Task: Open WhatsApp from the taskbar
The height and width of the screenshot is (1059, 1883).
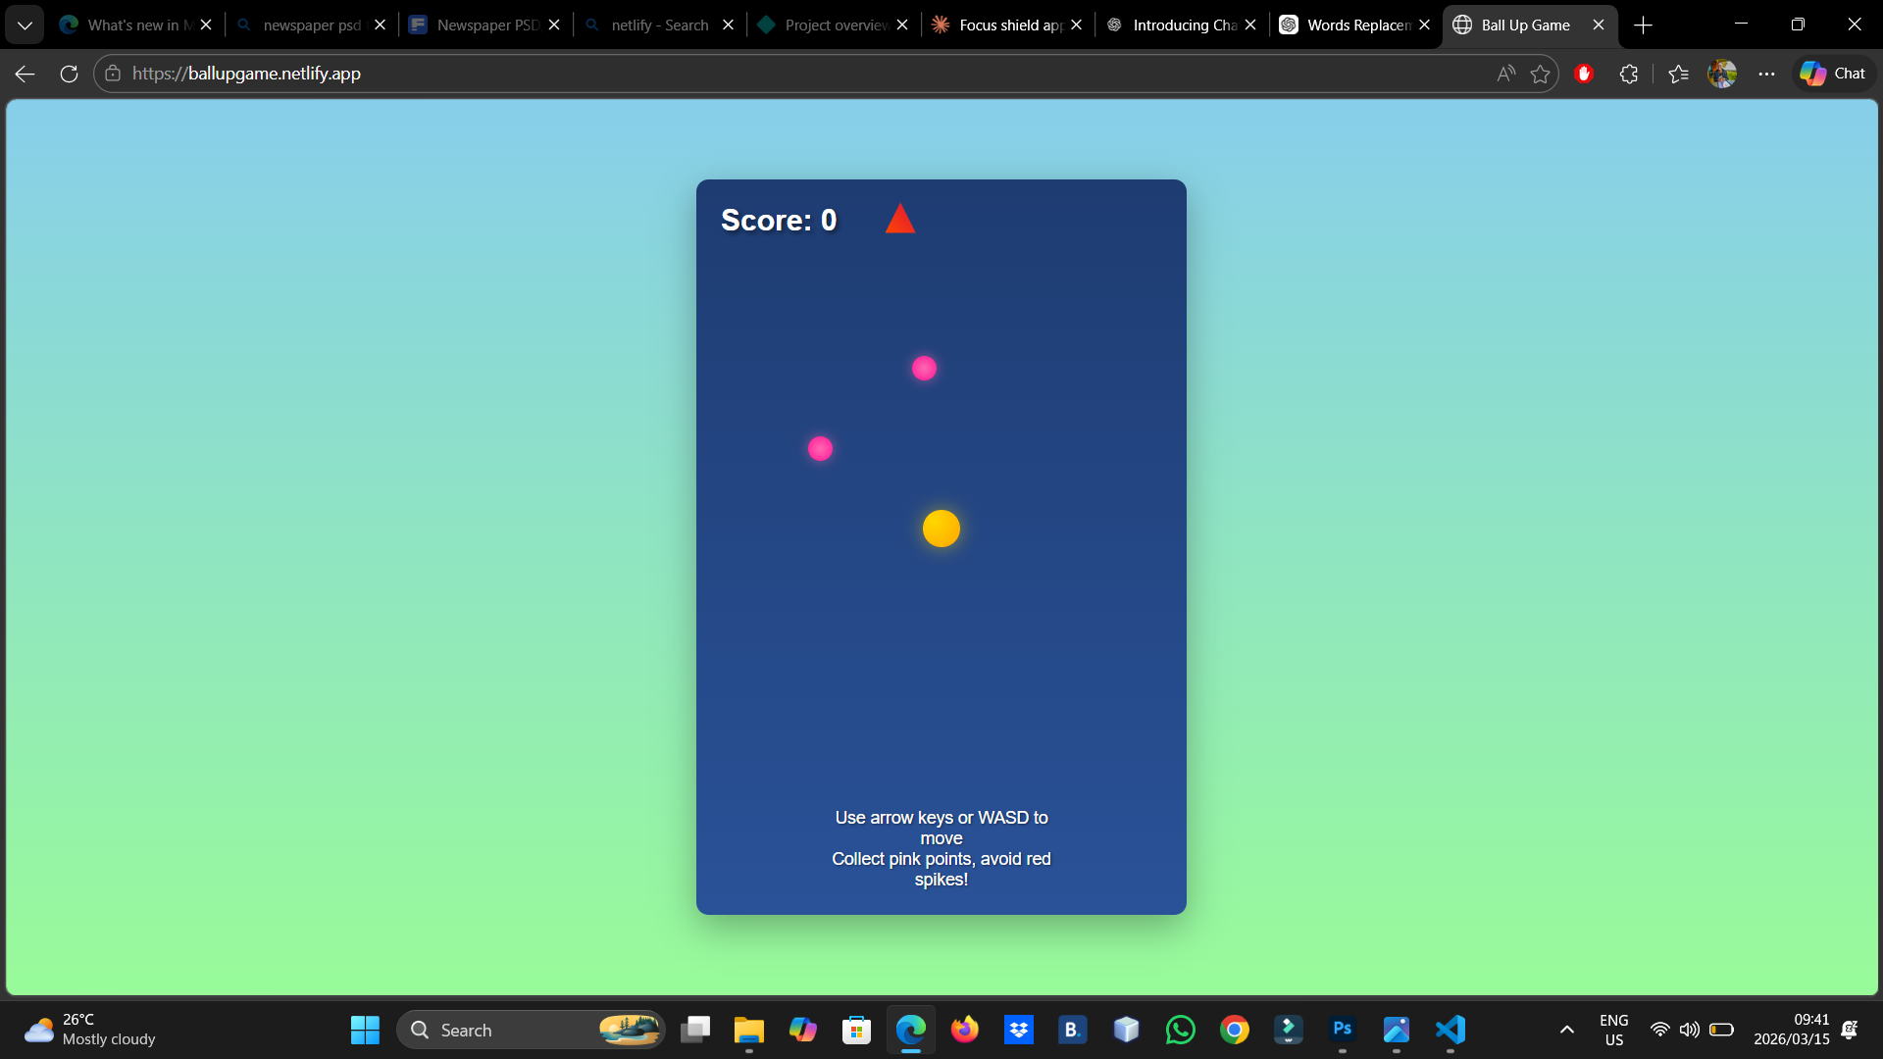Action: (1181, 1030)
